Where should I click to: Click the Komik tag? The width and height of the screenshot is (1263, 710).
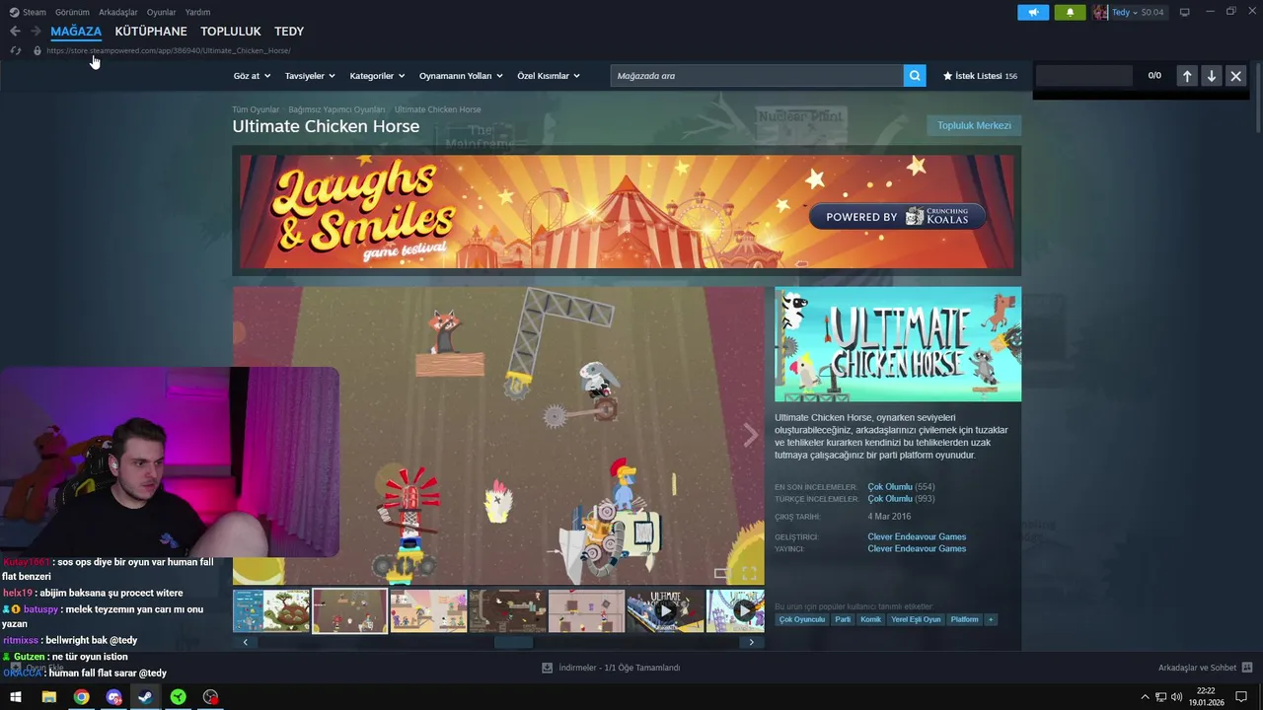pos(870,619)
